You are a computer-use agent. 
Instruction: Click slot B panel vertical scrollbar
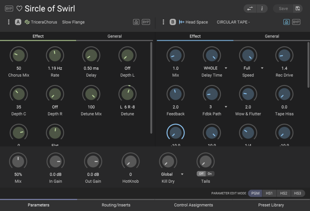pos(308,65)
